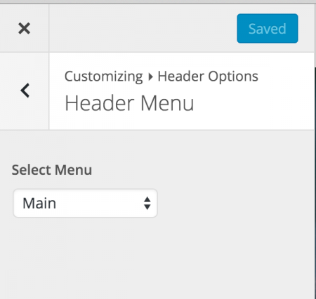The width and height of the screenshot is (316, 299).
Task: Click the blue Saved button
Action: [268, 28]
